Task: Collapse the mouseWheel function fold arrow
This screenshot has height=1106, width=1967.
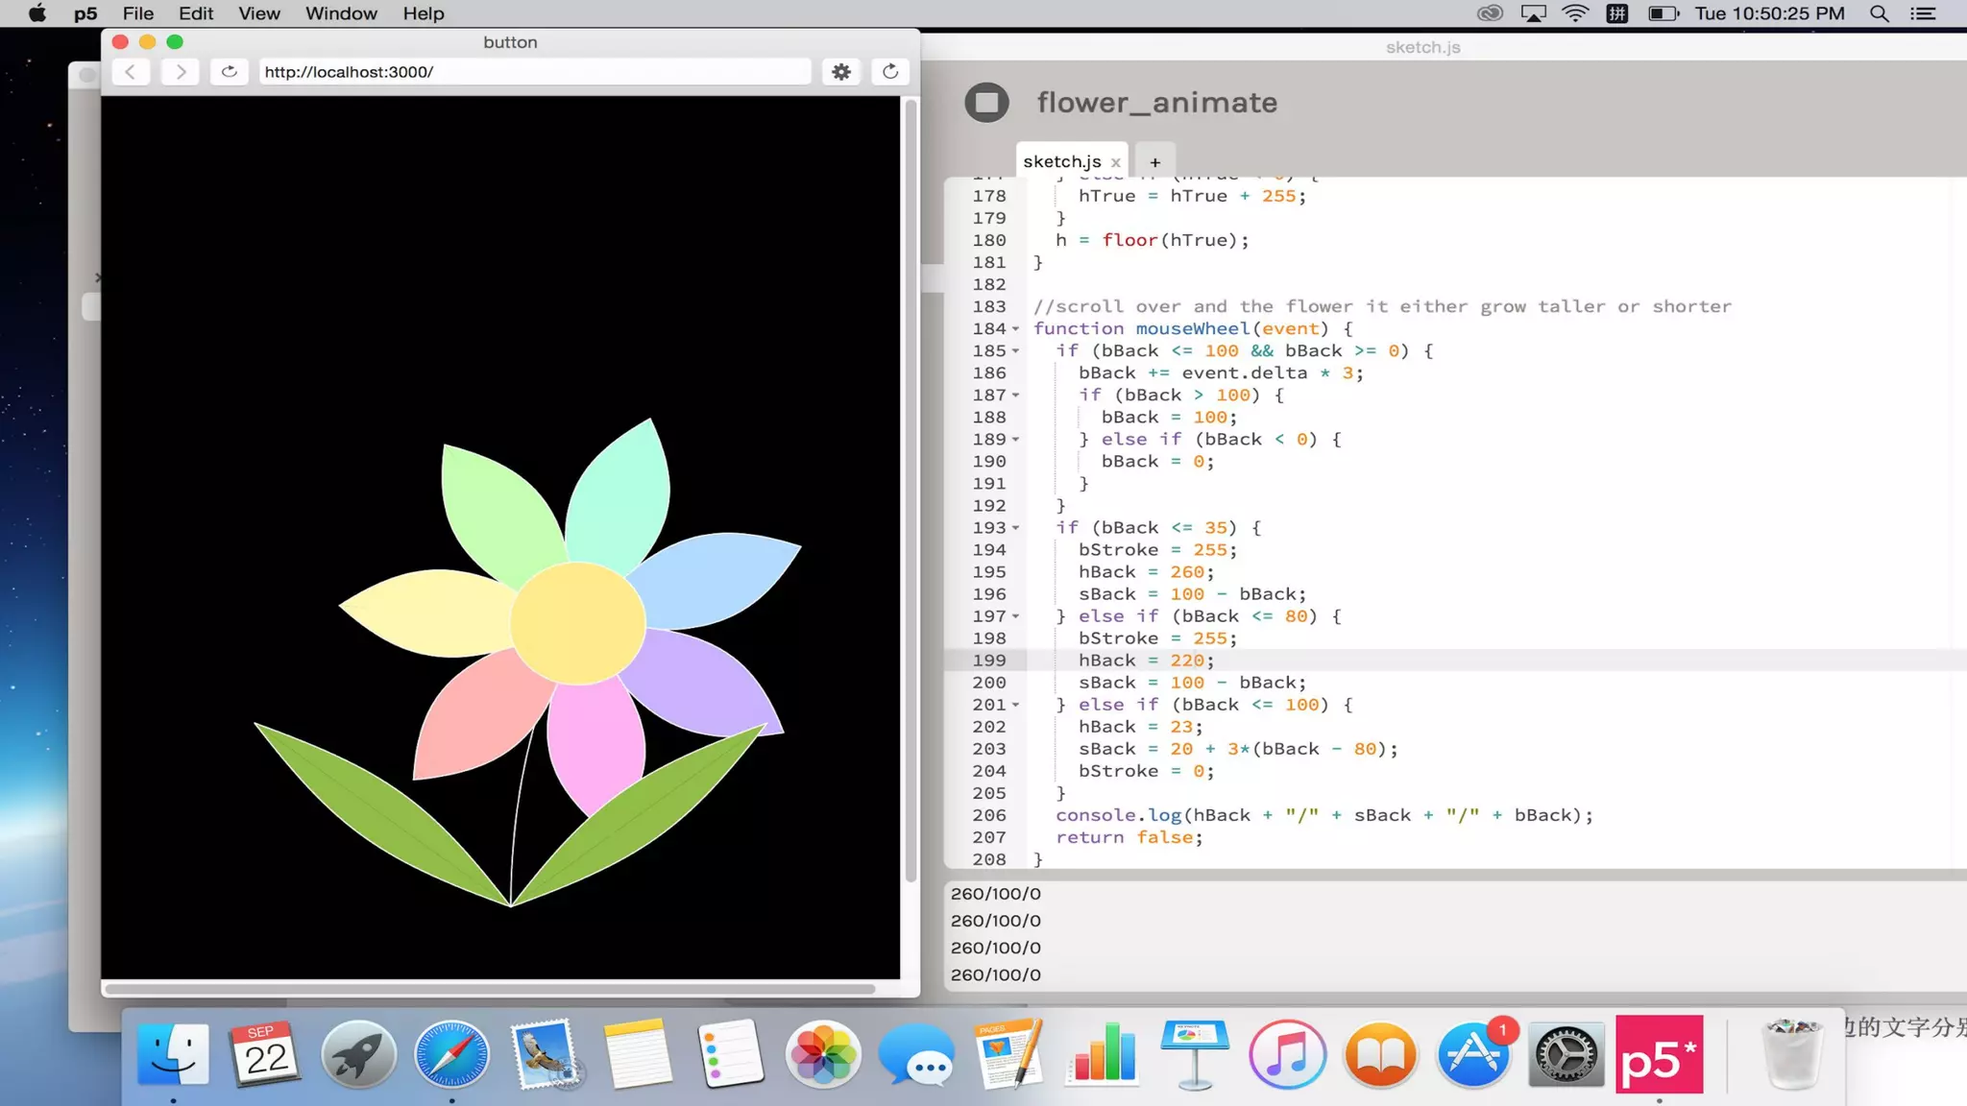Action: coord(1016,329)
